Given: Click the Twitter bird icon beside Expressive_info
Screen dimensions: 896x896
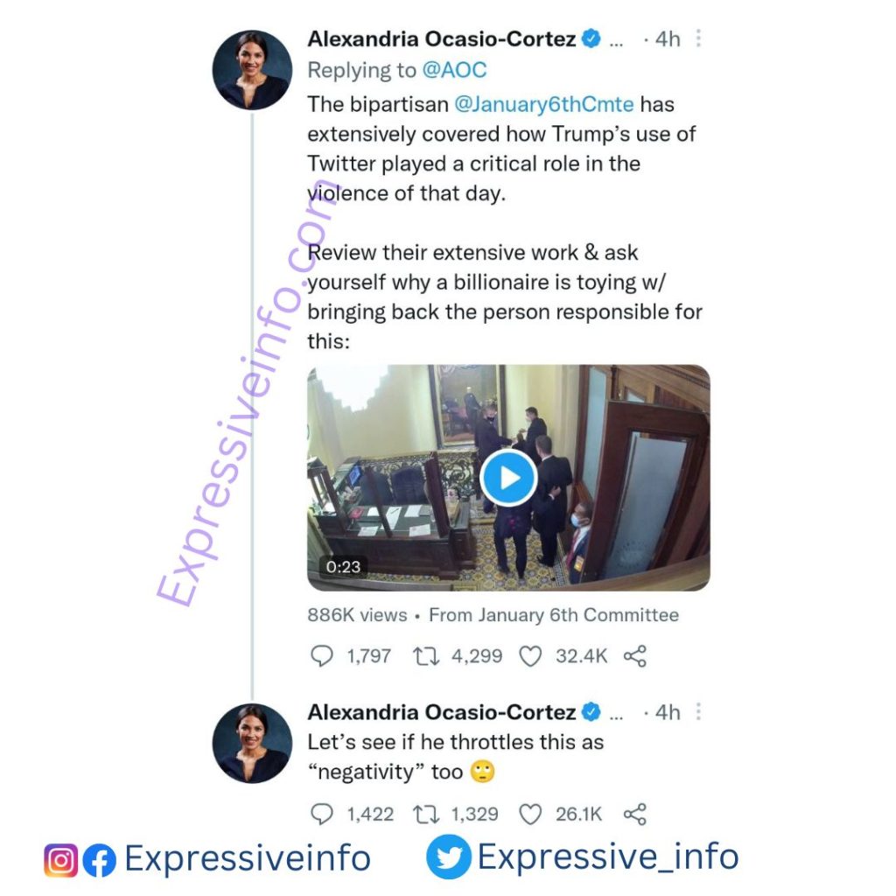Looking at the screenshot, I should click(449, 856).
